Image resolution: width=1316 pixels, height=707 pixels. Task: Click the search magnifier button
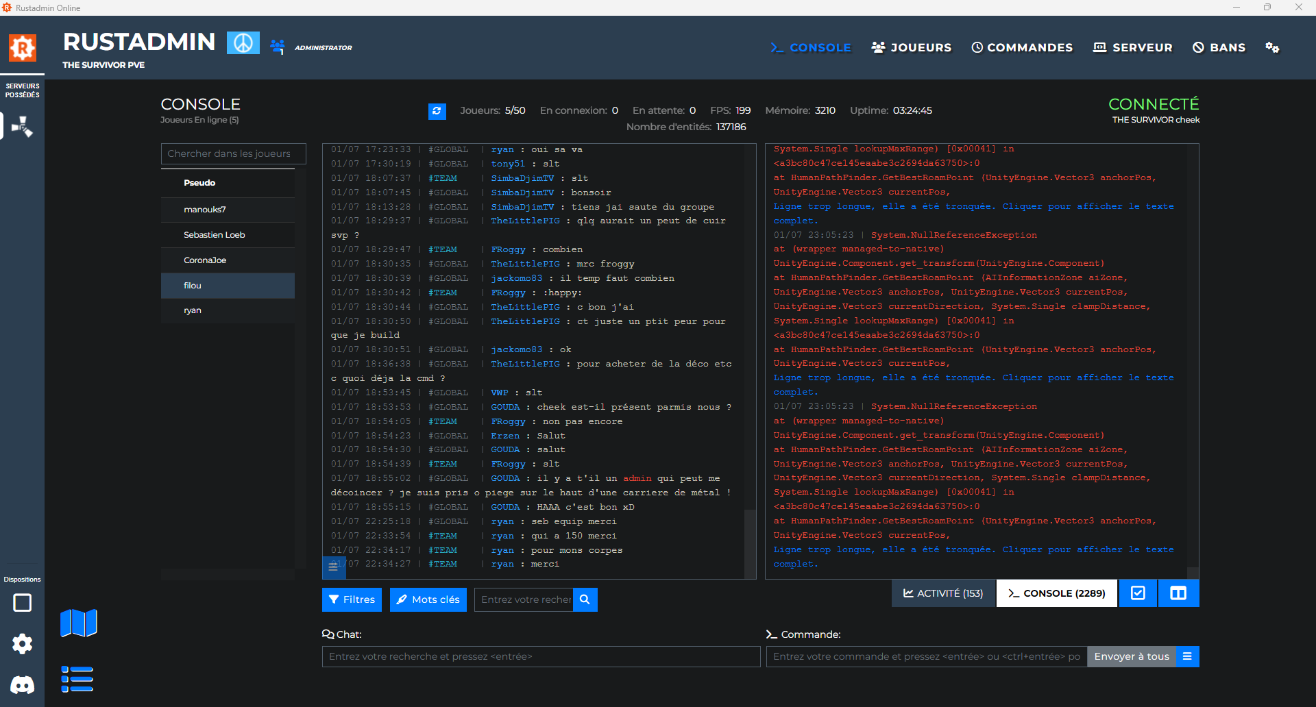(585, 599)
